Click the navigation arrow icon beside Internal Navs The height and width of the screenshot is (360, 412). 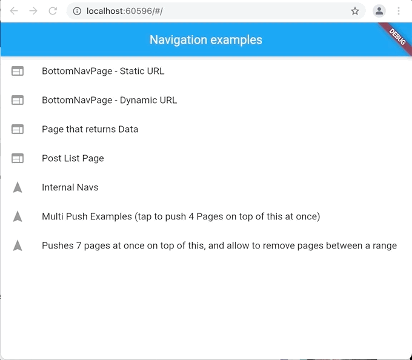pyautogui.click(x=18, y=187)
